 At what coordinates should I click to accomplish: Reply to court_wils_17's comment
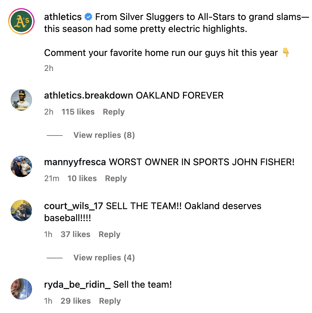[109, 234]
